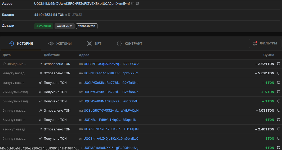Copy the wallet address using copy icon

tap(133, 4)
